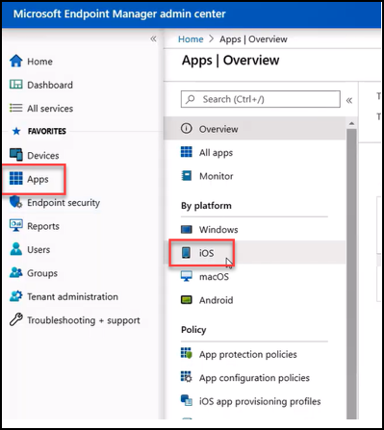Click the Dashboard icon in left navigation
This screenshot has height=430, width=384.
[16, 85]
